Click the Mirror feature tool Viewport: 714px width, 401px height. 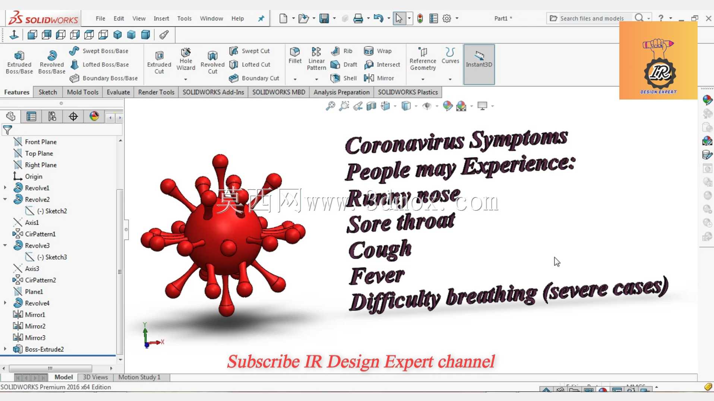click(379, 78)
